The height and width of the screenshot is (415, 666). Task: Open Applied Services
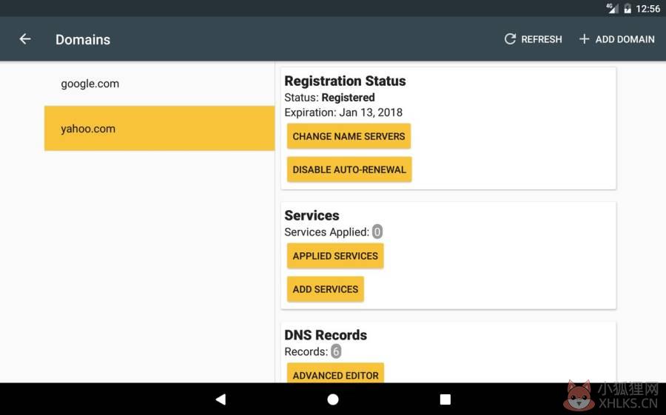335,256
